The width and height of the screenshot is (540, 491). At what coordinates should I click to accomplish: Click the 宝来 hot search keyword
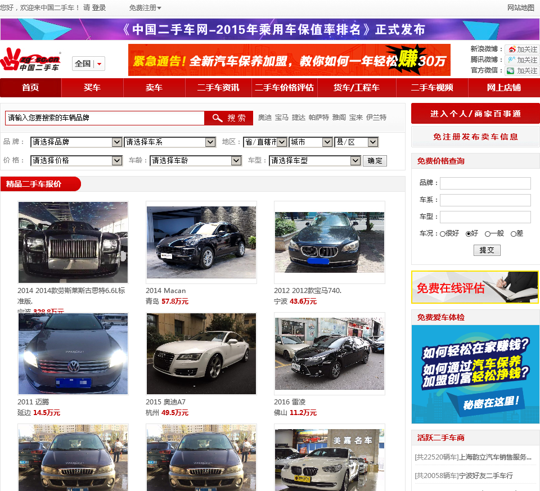[356, 118]
